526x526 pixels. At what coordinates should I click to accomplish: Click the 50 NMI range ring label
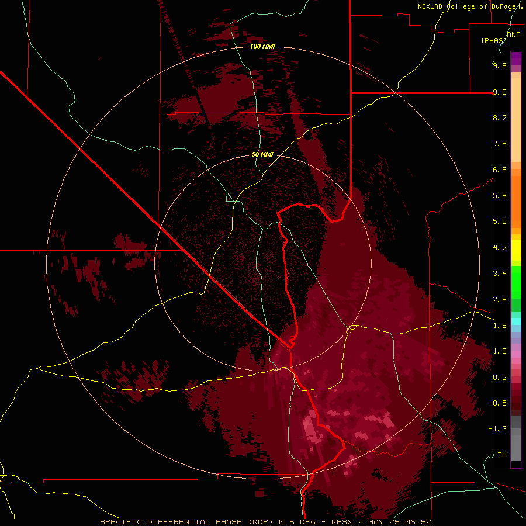coord(262,155)
